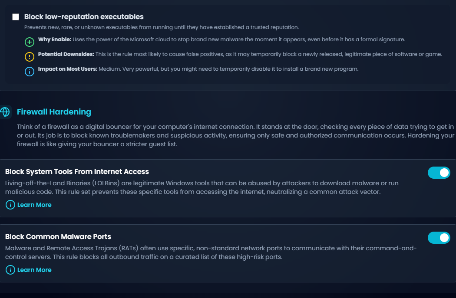Viewport: 456px width, 298px height.
Task: Click the Block low-reputation executables label
Action: click(84, 17)
